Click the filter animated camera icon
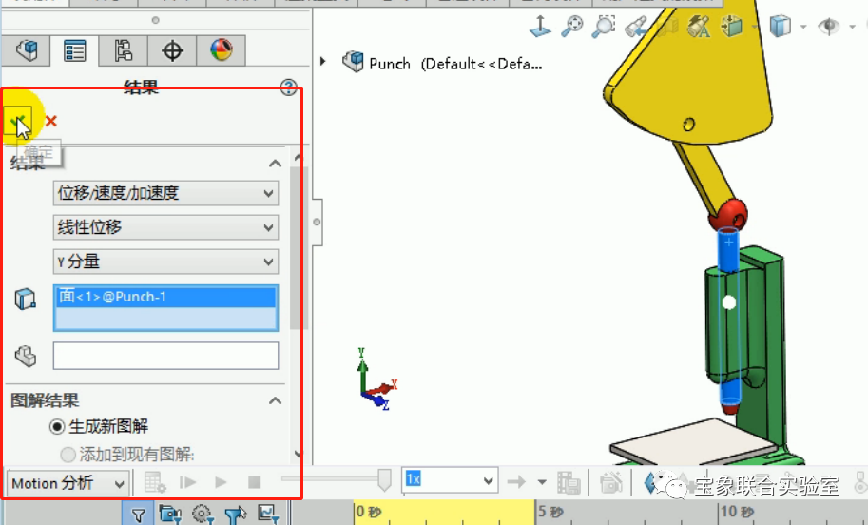This screenshot has width=868, height=525. click(x=169, y=515)
